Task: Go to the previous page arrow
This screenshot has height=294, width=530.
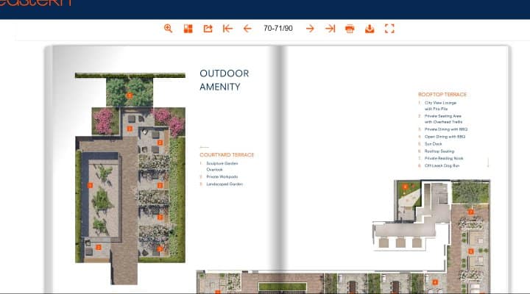Action: [247, 29]
